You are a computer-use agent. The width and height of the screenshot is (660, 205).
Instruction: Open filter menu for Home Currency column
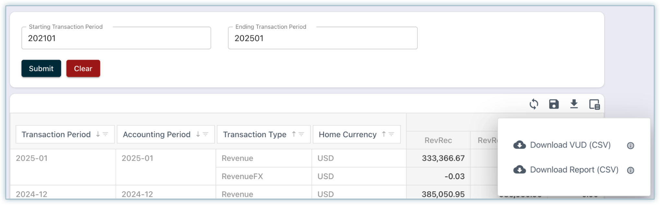click(x=391, y=134)
